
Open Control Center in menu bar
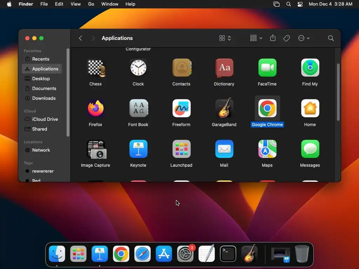click(x=300, y=4)
